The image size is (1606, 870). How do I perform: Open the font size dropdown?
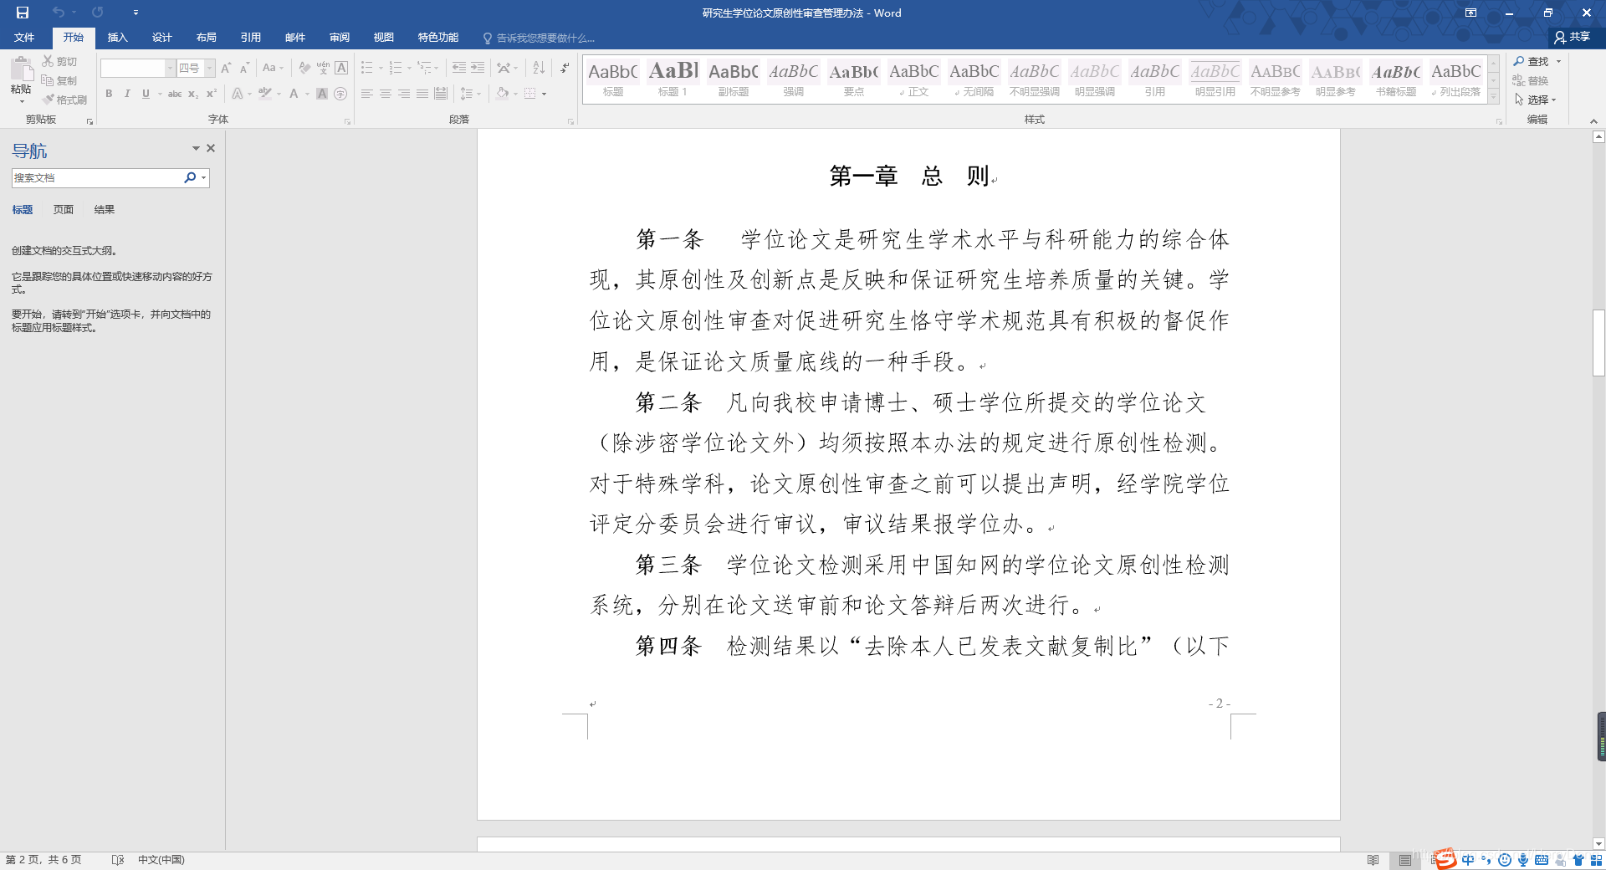pyautogui.click(x=207, y=68)
